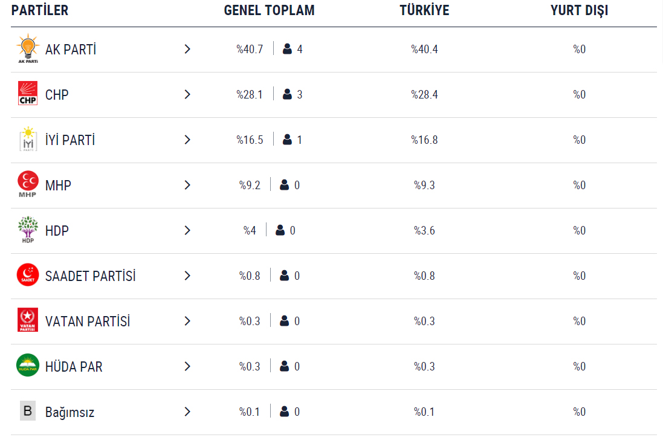Screen dimensions: 663x446
Task: Click the MHP three crescents logo
Action: (28, 184)
